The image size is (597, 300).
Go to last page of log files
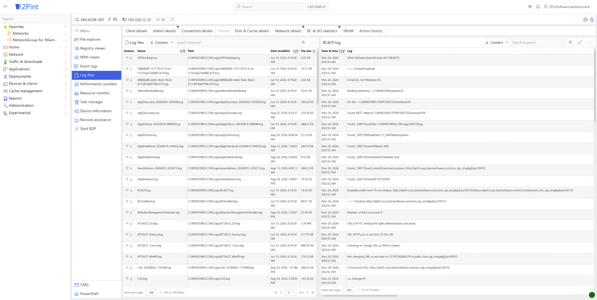313,292
